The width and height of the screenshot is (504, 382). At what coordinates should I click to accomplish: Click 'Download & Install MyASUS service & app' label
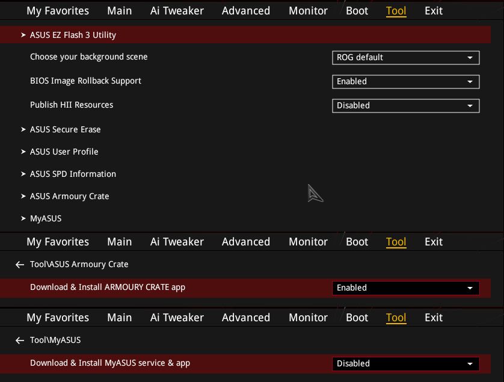[110, 363]
